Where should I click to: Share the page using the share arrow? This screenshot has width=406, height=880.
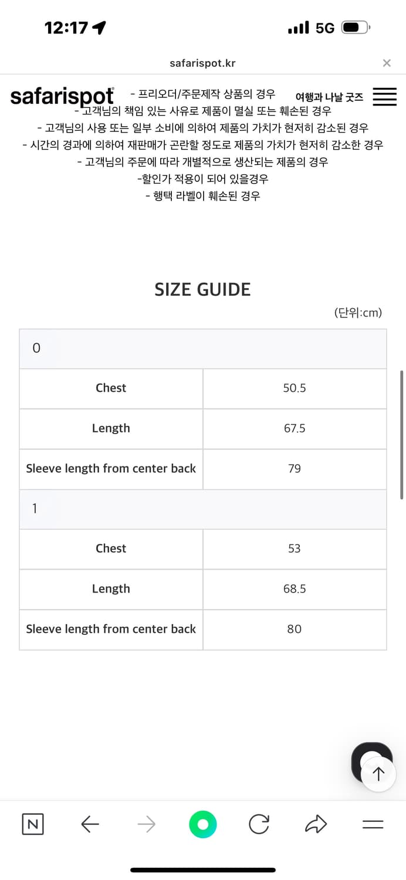click(x=316, y=824)
